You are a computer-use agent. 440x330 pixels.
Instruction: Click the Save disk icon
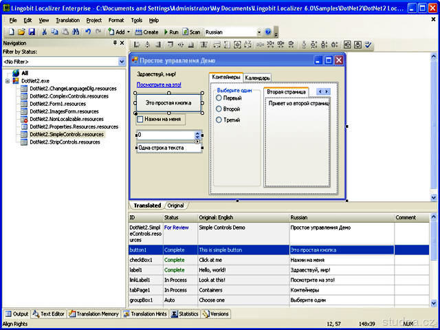click(31, 32)
